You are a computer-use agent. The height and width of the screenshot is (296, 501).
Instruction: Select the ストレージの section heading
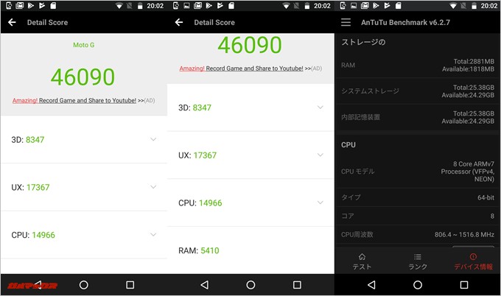363,42
